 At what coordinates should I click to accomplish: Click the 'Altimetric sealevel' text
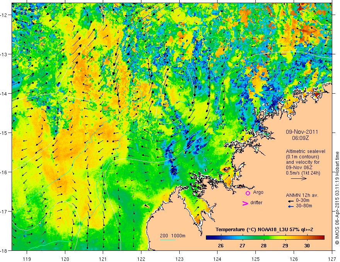(306, 151)
